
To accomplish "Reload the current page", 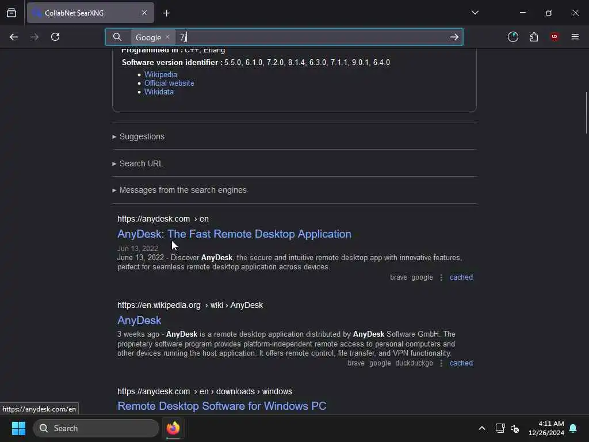I will [x=55, y=37].
